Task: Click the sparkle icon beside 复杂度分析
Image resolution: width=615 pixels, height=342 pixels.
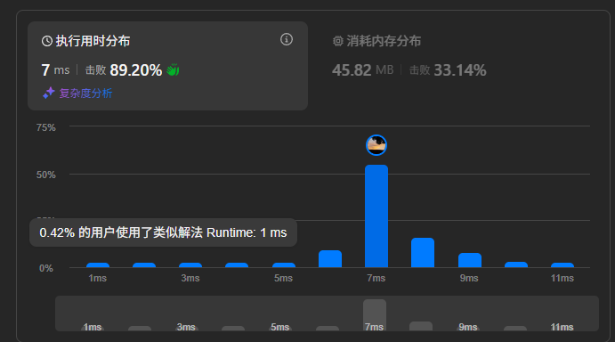Action: 49,93
